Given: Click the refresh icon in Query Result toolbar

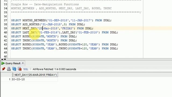Looking at the screenshot, I should [x=14, y=69].
